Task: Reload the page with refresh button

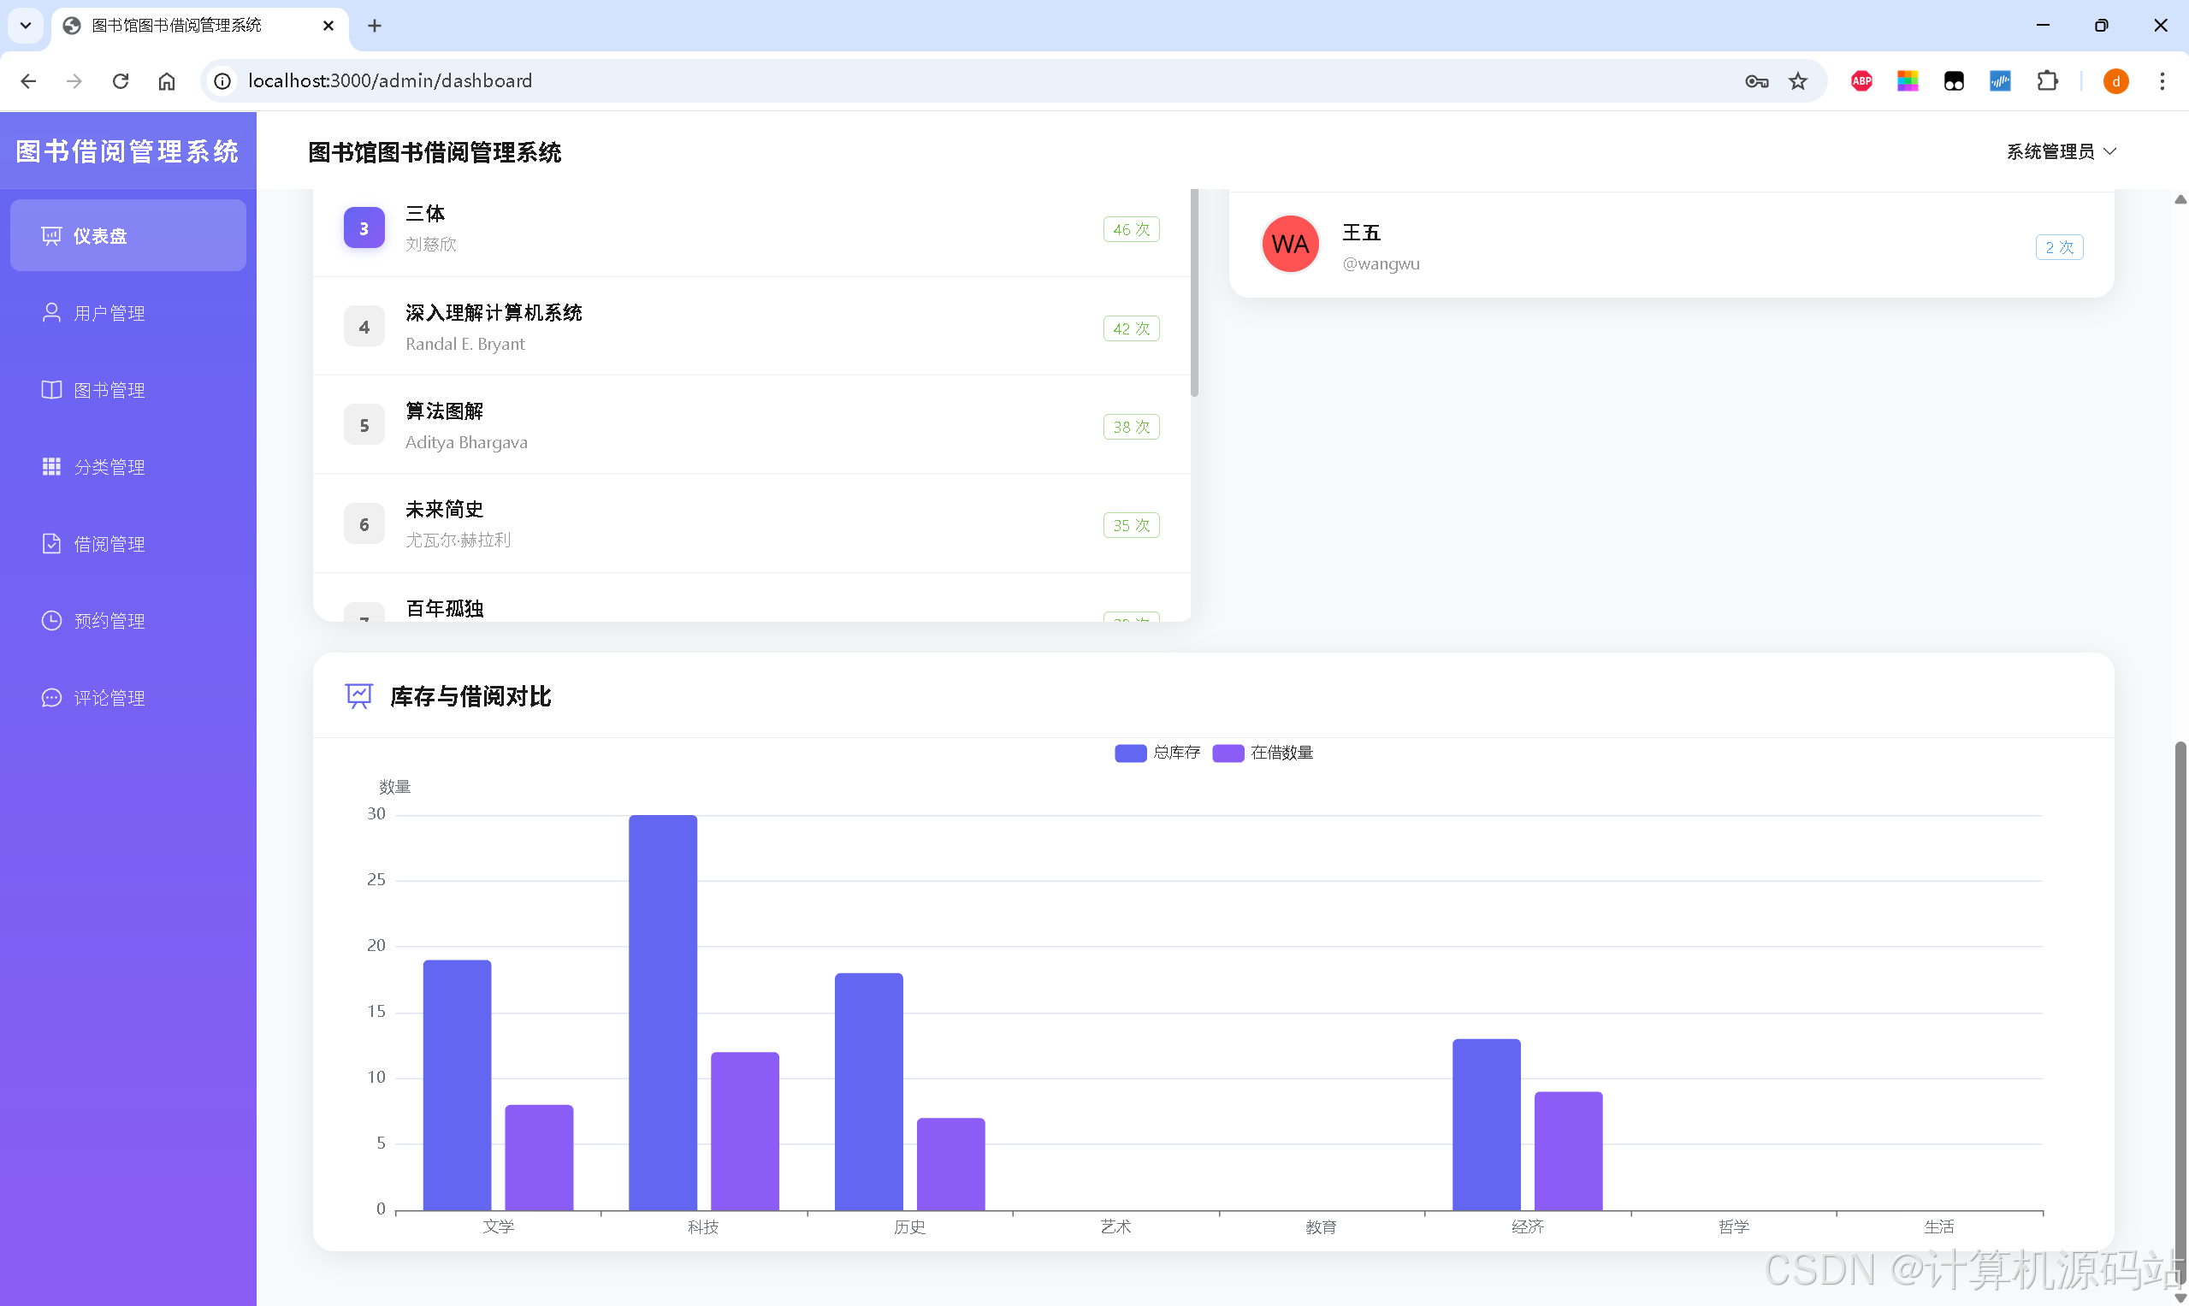Action: (121, 81)
